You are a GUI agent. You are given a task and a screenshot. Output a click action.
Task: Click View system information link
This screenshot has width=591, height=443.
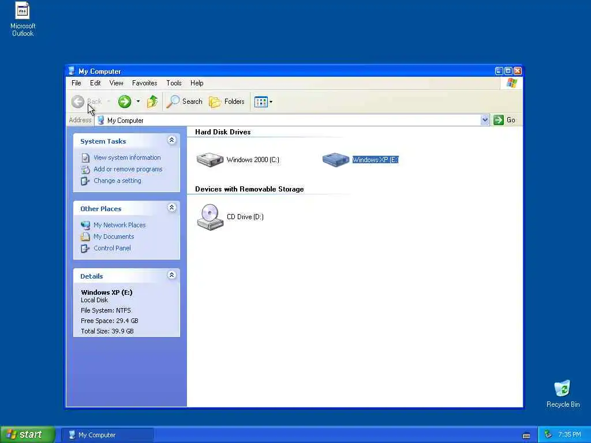(127, 157)
